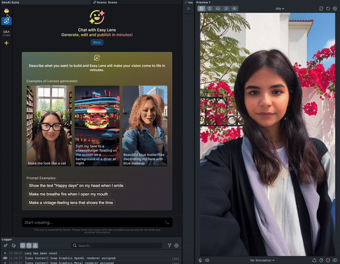Click the cheeseburger lens example thumbnail

97,125
